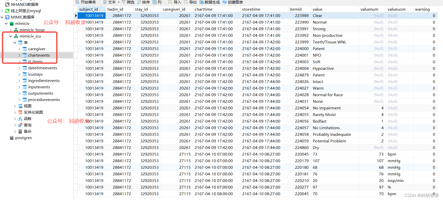
Task: Select the 'No Limitations' value cell
Action: [335, 128]
